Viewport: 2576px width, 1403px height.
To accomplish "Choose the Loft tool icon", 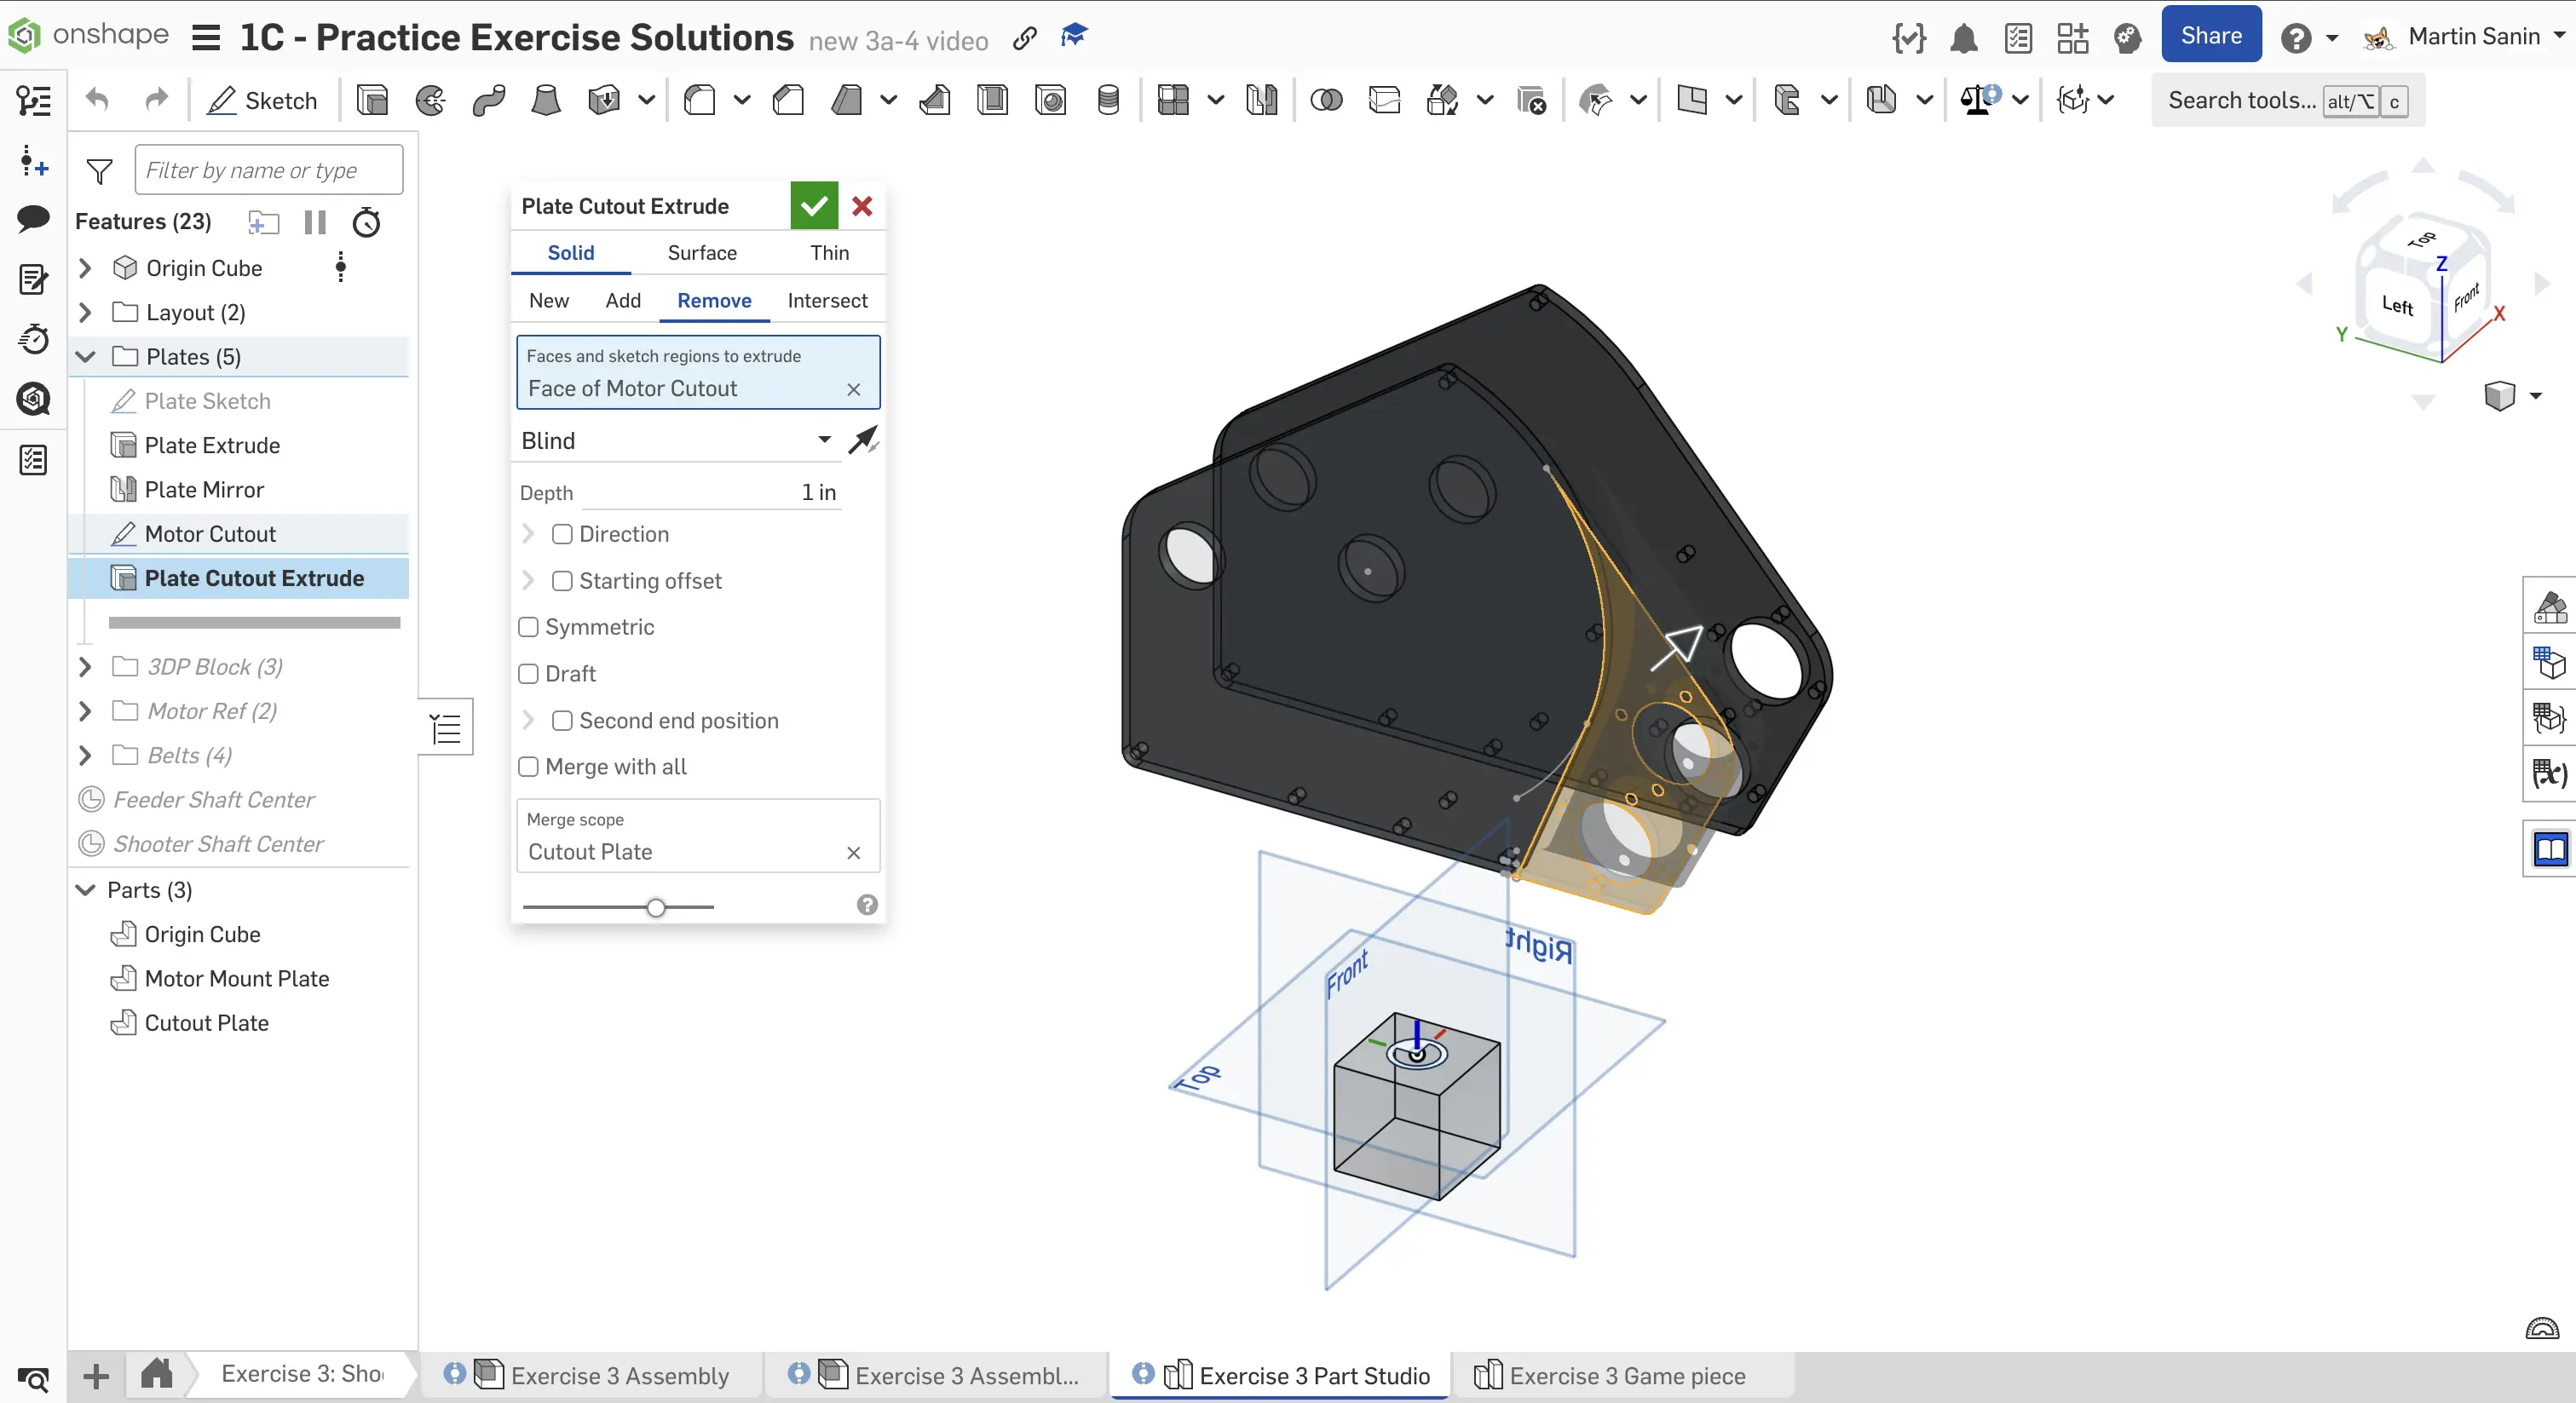I will click(546, 100).
